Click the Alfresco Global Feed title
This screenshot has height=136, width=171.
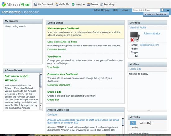pyautogui.click(x=58, y=110)
